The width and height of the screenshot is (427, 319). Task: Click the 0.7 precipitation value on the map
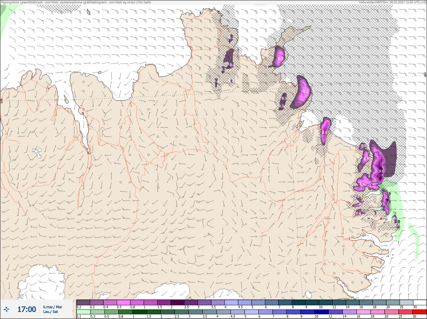tap(281, 59)
